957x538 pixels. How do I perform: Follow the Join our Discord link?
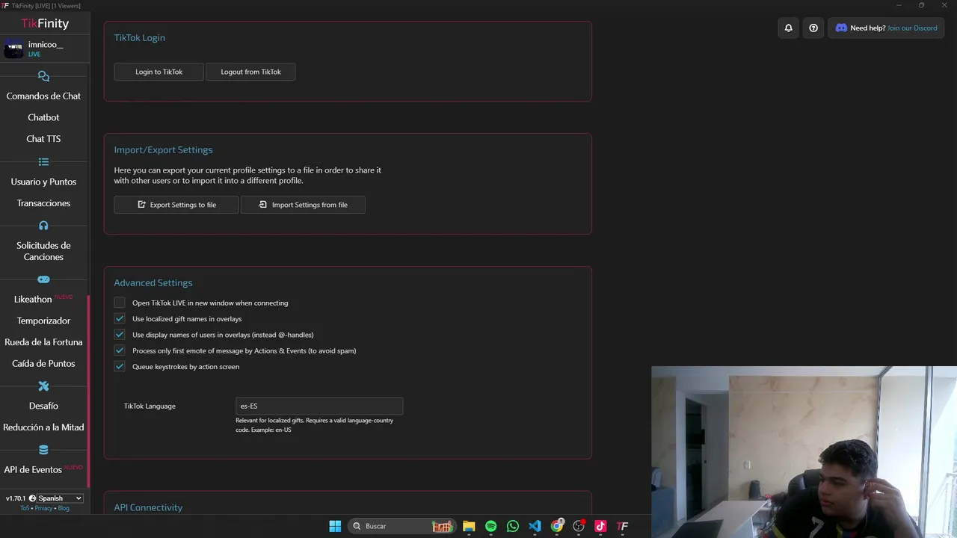(912, 28)
